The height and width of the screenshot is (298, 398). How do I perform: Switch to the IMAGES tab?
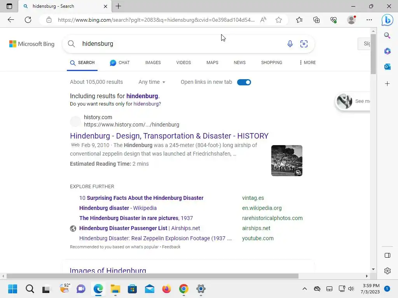pos(153,62)
